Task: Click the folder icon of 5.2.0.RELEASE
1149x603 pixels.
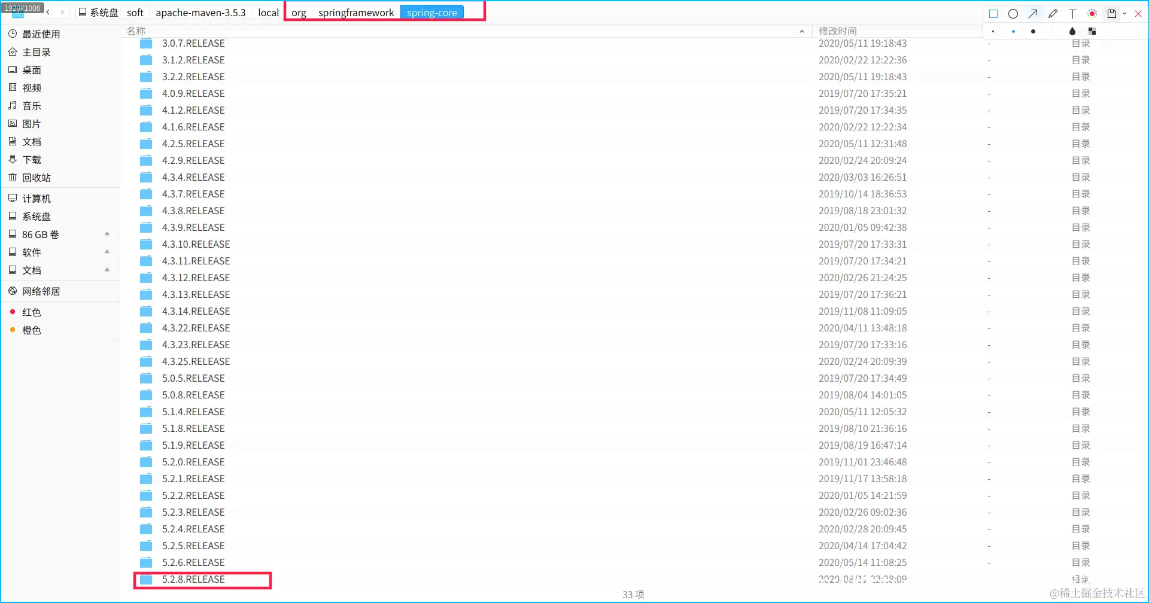Action: pos(146,462)
